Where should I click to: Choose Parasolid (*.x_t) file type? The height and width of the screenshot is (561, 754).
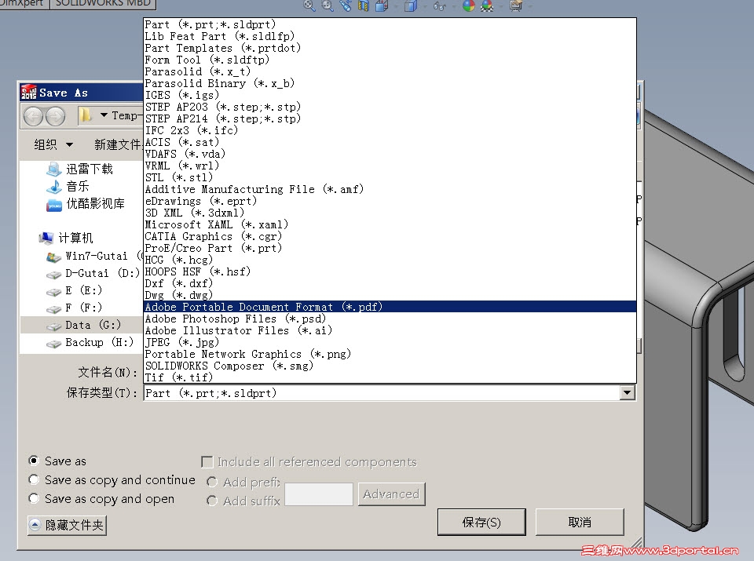pos(390,71)
